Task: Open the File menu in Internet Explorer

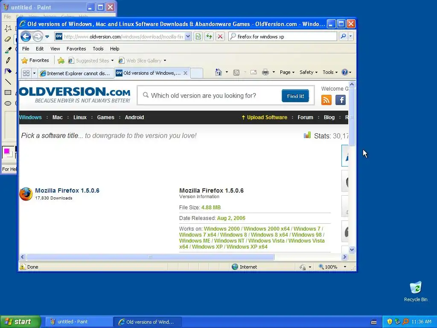Action: [x=26, y=49]
